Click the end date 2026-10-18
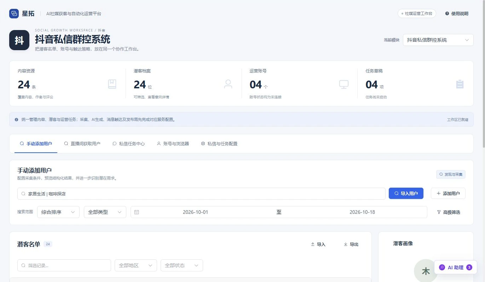This screenshot has width=485, height=282. coord(362,212)
